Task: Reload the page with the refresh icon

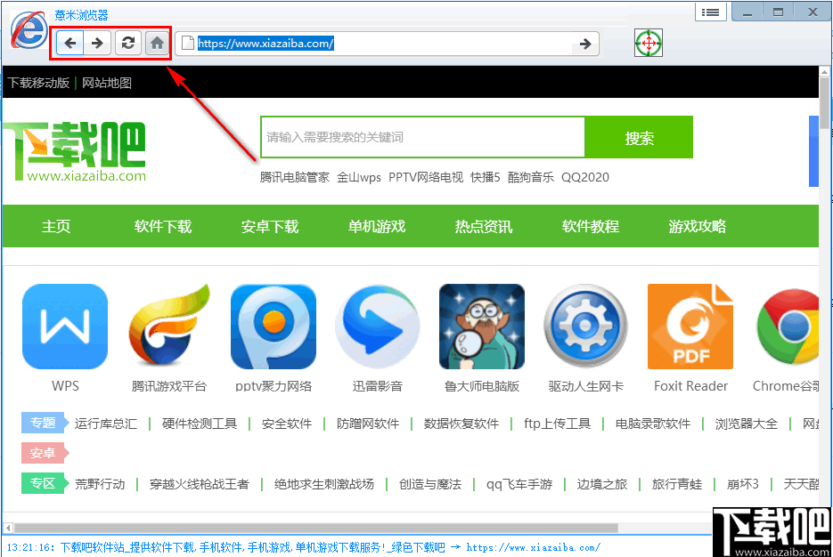Action: pyautogui.click(x=128, y=43)
